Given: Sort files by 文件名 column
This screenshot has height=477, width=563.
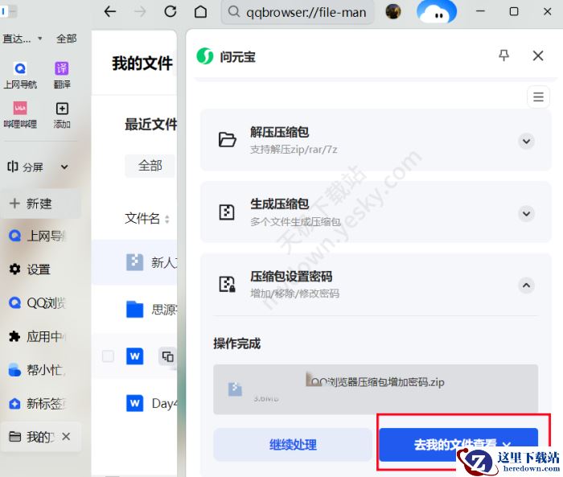Looking at the screenshot, I should tap(147, 218).
